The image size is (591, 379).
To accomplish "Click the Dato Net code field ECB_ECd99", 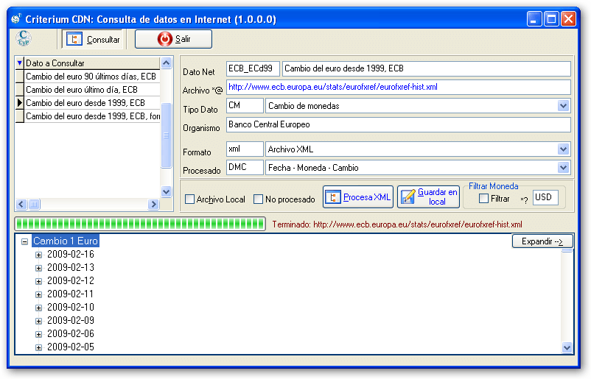I will (253, 68).
